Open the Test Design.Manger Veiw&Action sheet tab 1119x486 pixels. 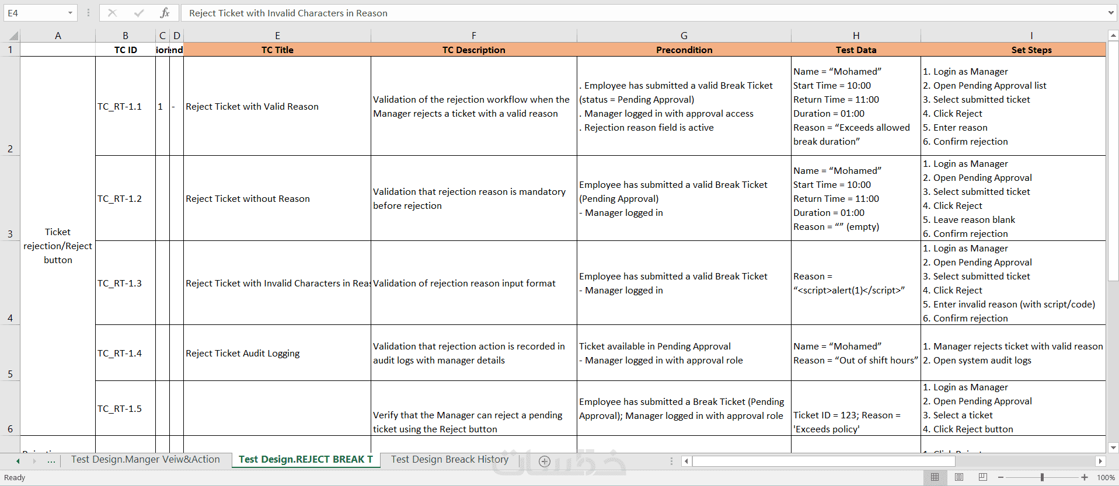coord(145,460)
